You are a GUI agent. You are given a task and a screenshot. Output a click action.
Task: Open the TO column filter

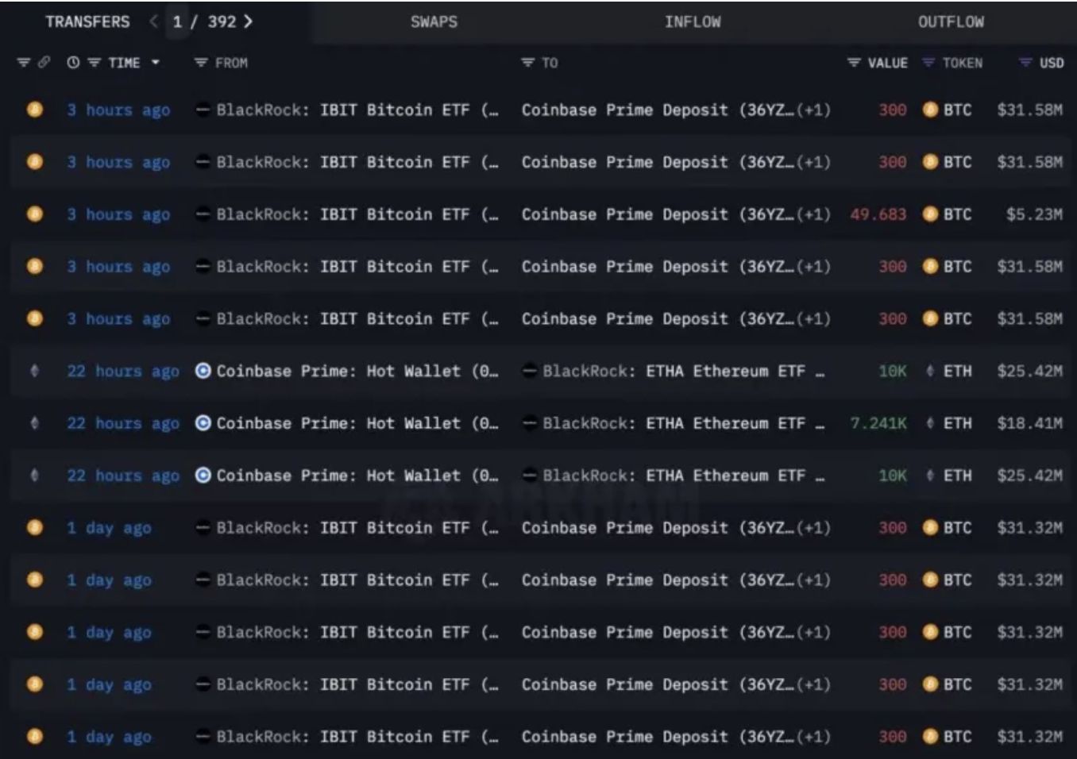pyautogui.click(x=527, y=63)
